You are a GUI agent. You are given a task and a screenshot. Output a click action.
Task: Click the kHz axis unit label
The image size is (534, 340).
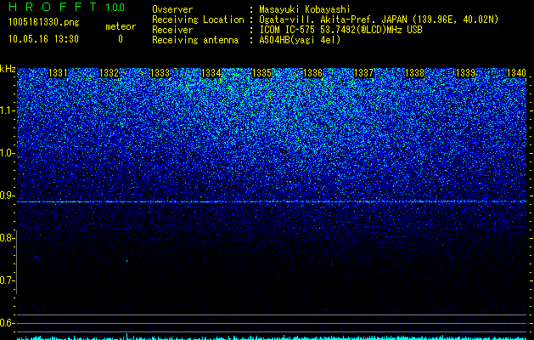coord(8,69)
